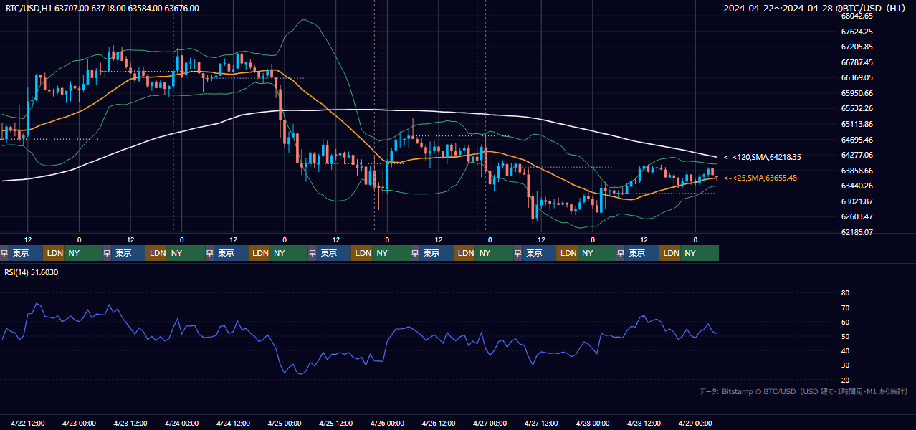
Task: Click RSI scale level 50
Action: (845, 336)
